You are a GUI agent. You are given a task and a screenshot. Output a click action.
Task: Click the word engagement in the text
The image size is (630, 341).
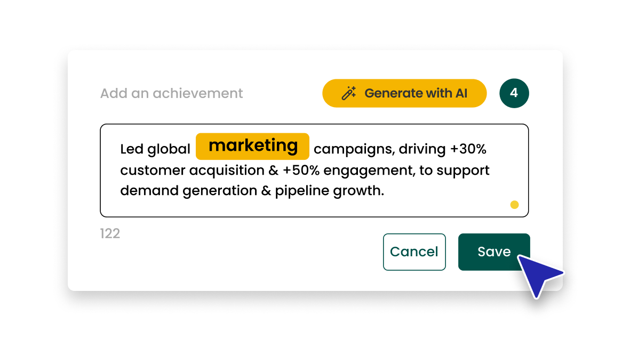click(x=369, y=170)
